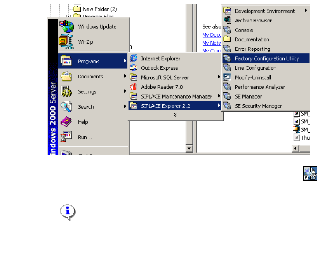Screen dimensions: 336x280
Task: Click the WinZip icon
Action: pyautogui.click(x=66, y=41)
